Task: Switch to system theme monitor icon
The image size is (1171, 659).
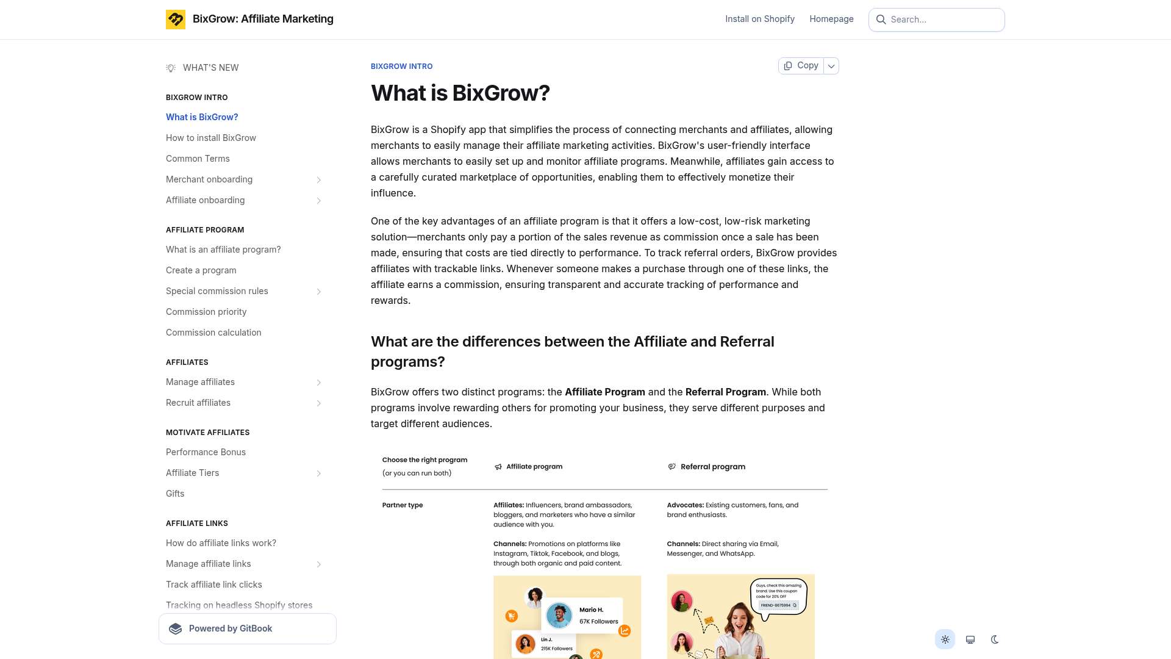Action: tap(970, 639)
